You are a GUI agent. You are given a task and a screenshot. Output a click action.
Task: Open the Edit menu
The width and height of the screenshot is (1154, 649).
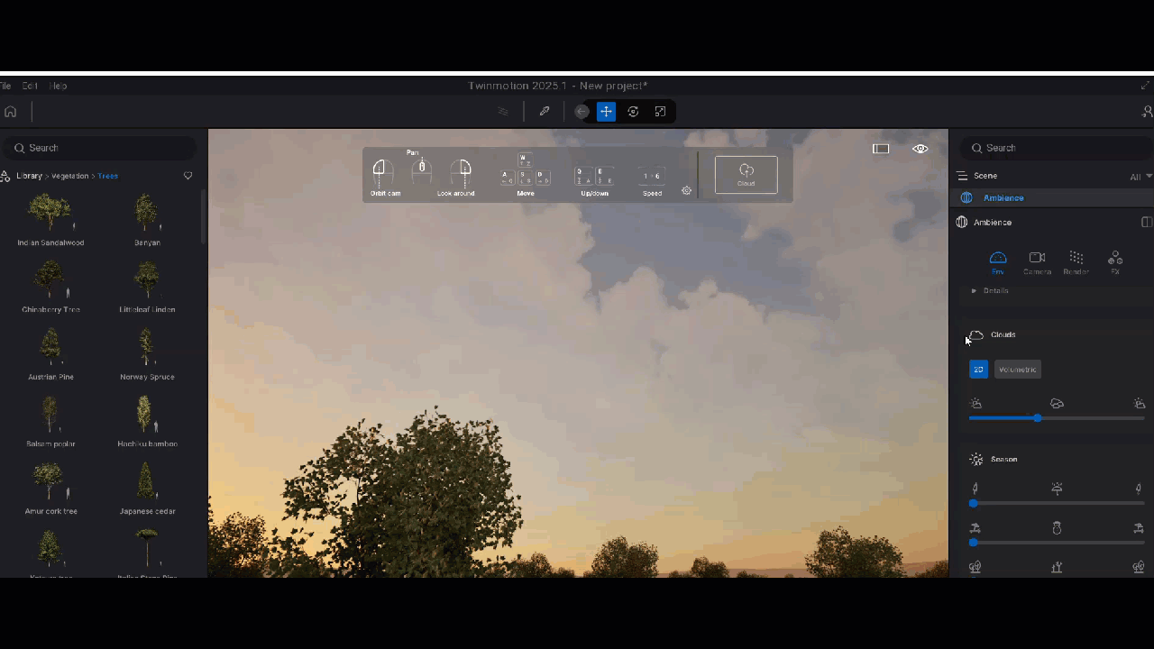(30, 86)
